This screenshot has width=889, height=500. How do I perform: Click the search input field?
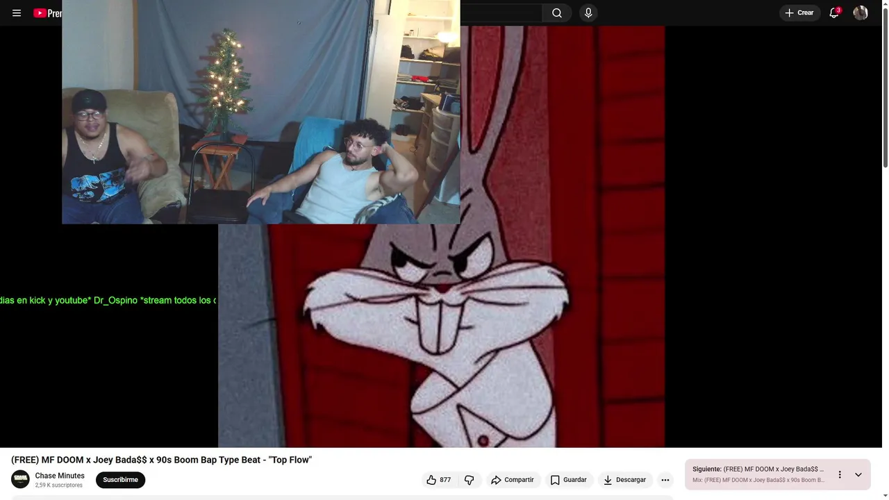(501, 13)
